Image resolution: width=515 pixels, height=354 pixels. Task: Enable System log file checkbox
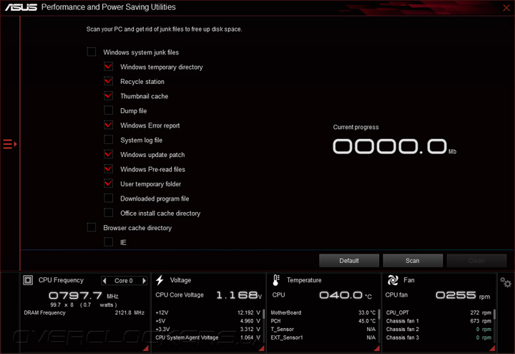tap(109, 140)
